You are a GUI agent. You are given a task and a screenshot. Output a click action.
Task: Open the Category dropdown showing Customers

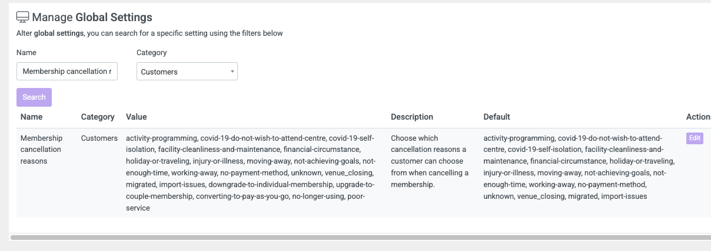[187, 72]
